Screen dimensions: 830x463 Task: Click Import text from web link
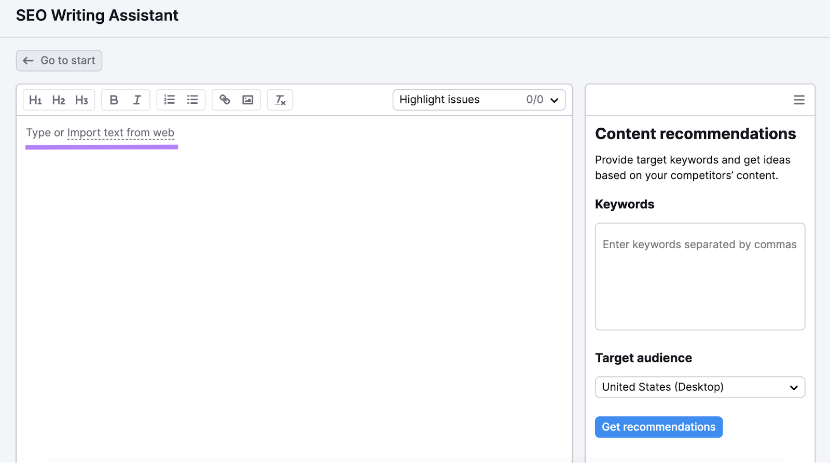(x=121, y=133)
